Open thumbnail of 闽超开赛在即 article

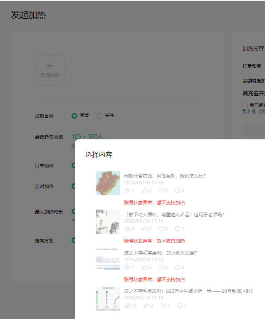(108, 183)
